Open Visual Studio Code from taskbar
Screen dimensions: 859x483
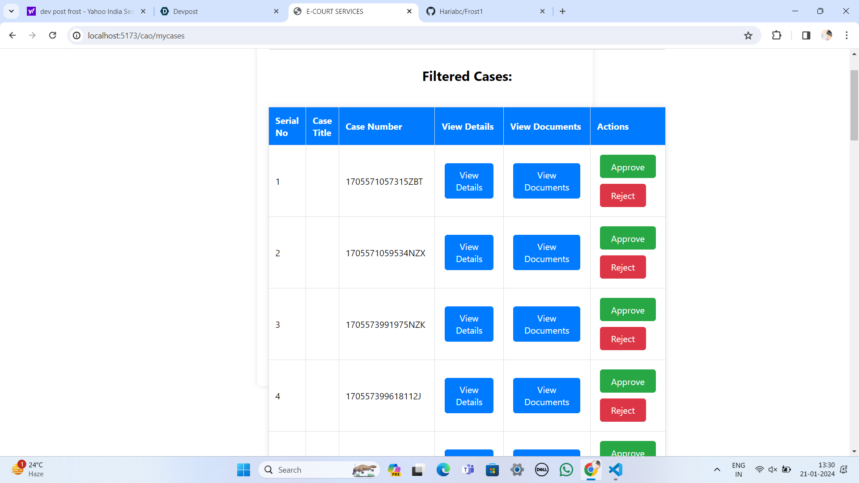click(616, 470)
